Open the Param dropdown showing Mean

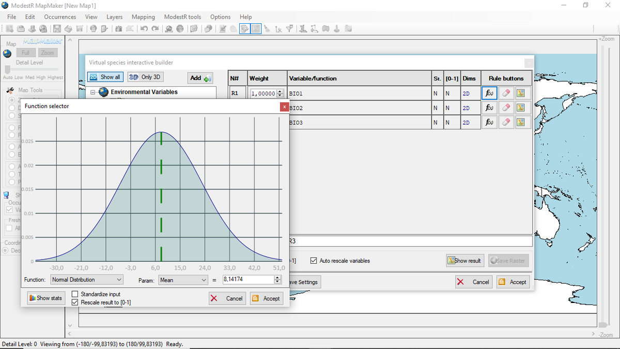183,280
